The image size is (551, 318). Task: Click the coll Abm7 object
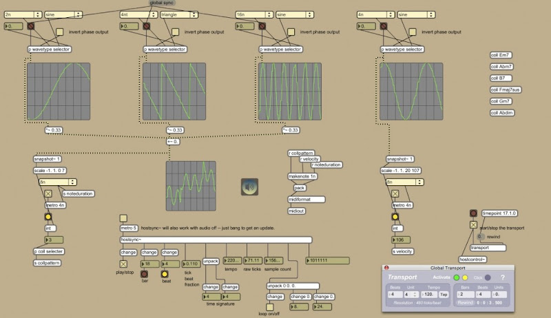click(502, 67)
